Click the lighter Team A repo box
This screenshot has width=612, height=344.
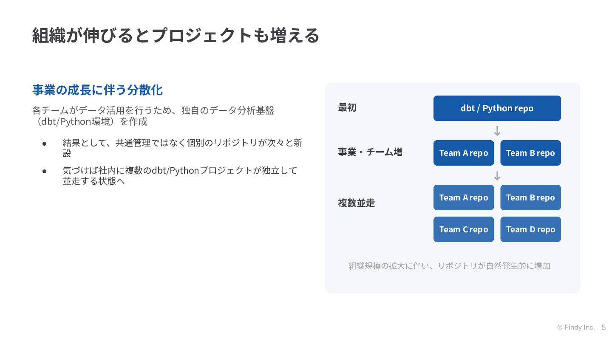tap(464, 197)
